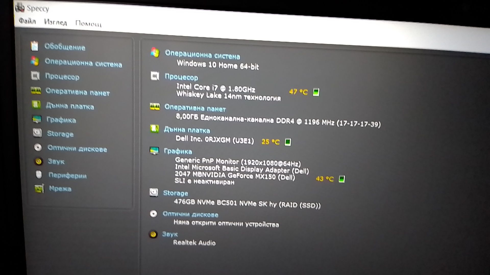Open Графика in the sidebar list
Image resolution: width=490 pixels, height=275 pixels.
[61, 120]
